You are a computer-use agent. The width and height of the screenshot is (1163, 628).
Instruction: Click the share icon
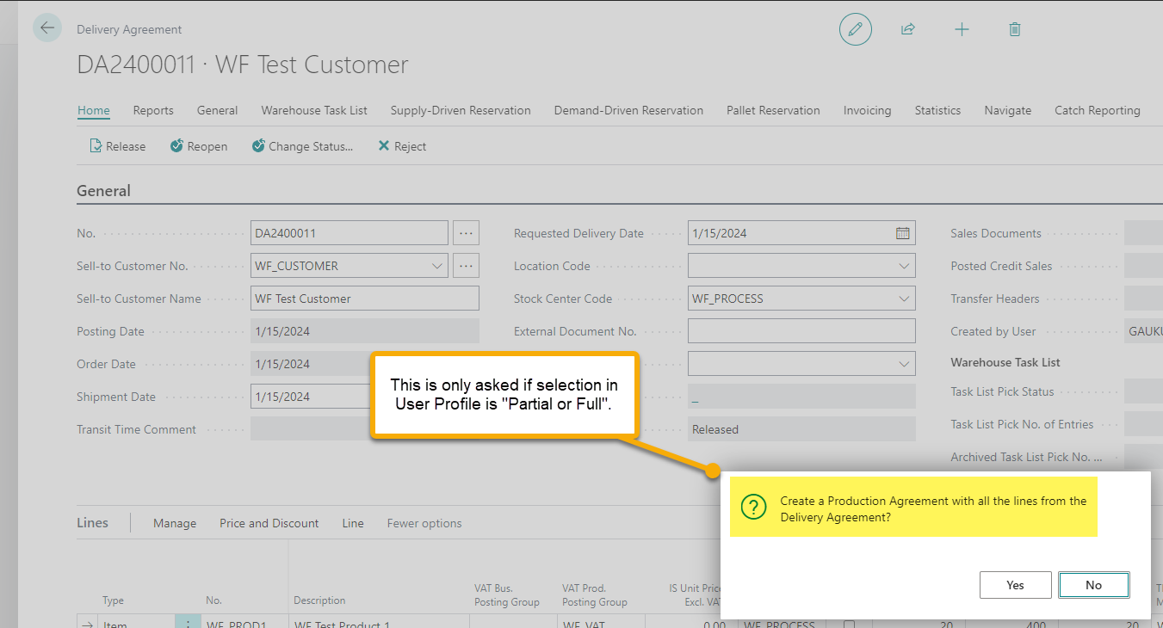coord(907,29)
